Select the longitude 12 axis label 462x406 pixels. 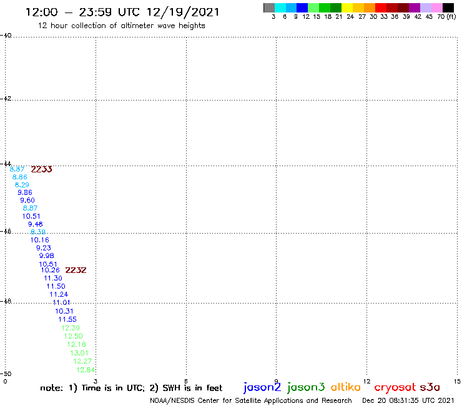367,382
